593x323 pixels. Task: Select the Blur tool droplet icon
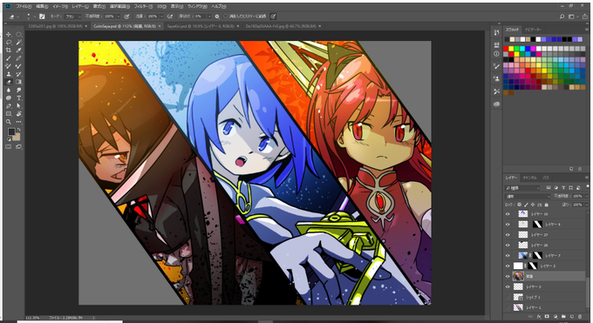tap(9, 90)
